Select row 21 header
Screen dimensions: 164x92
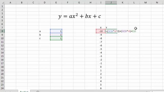tap(2, 78)
